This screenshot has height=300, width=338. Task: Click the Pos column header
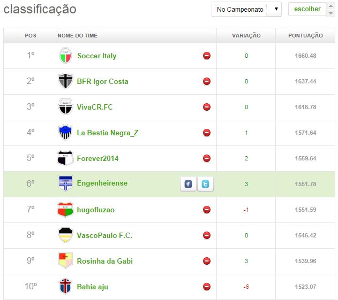click(x=31, y=36)
